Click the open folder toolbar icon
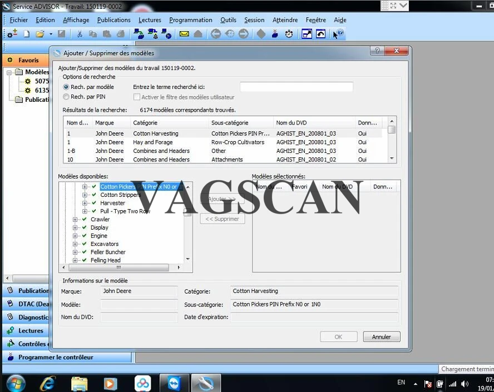Image resolution: width=494 pixels, height=392 pixels. point(40,34)
